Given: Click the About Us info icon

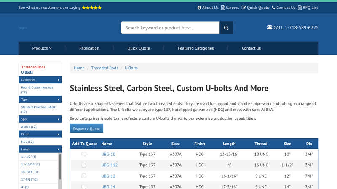Looking at the screenshot, I should click(x=199, y=8).
